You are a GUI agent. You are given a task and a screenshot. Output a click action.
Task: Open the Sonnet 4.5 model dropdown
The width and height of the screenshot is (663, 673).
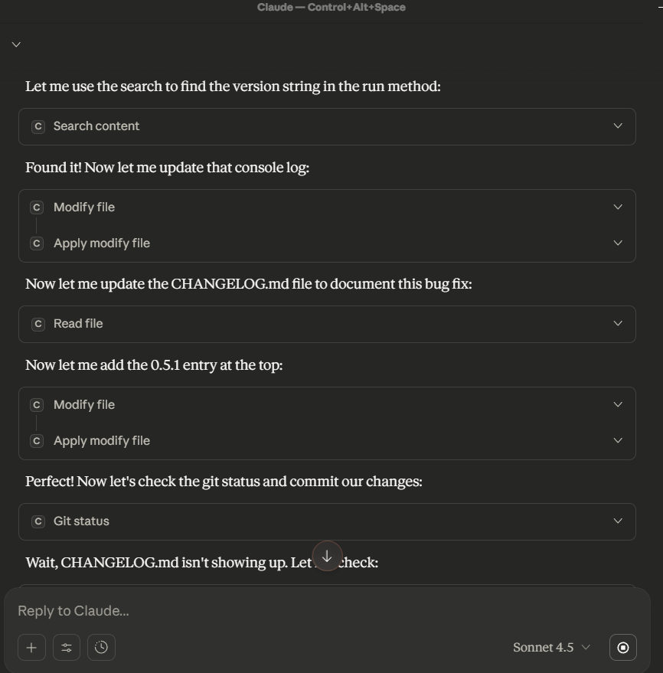click(551, 648)
